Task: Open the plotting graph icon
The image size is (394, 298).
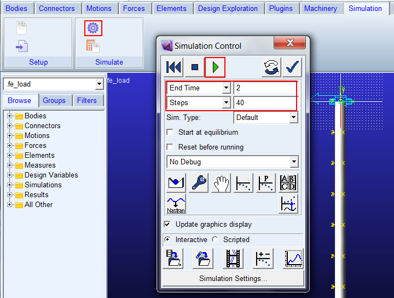Action: 293,259
